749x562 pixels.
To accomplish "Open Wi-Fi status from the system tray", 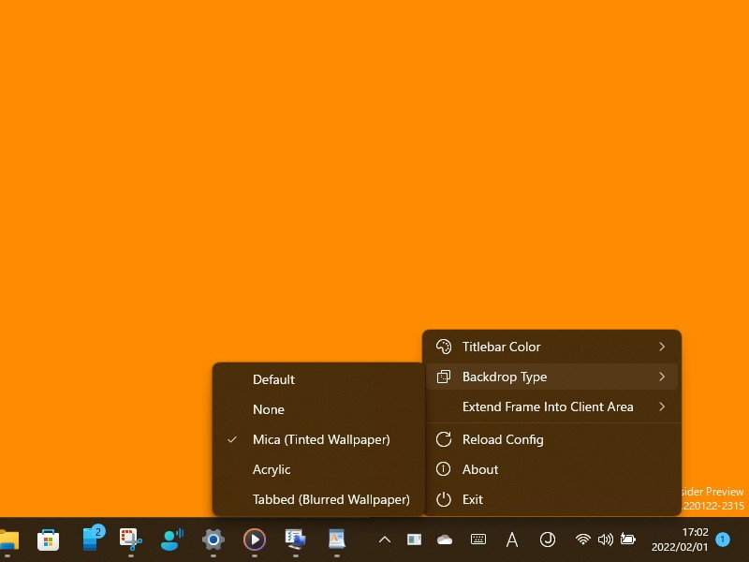I will coord(582,540).
